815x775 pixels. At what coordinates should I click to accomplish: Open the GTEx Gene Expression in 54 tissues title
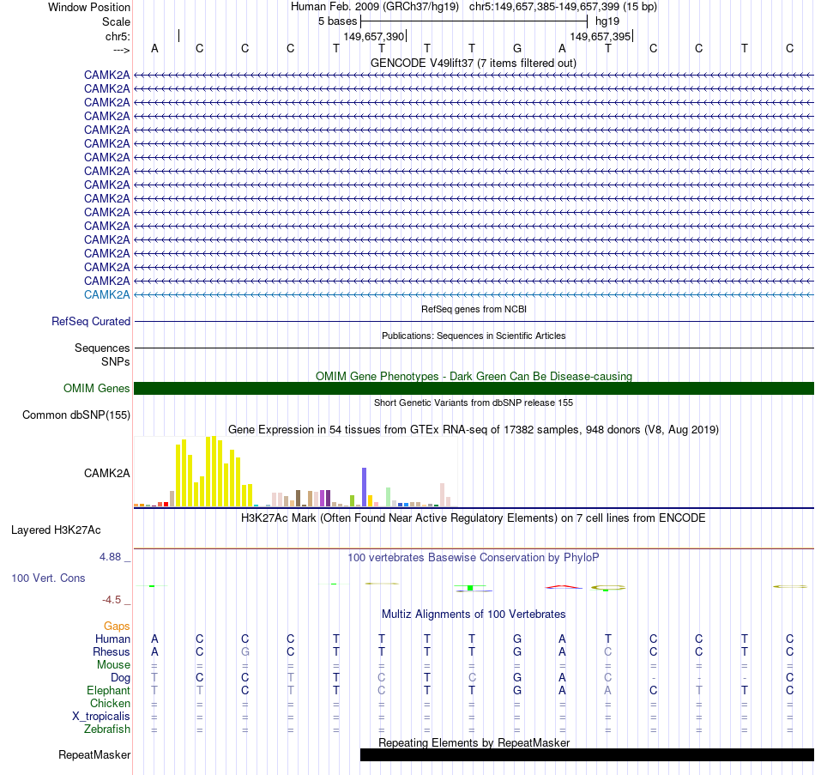474,430
